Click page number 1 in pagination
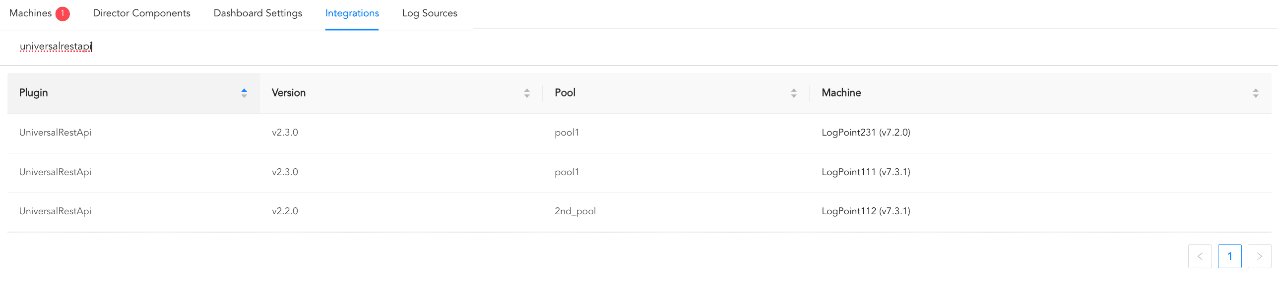Image resolution: width=1278 pixels, height=287 pixels. click(1230, 256)
